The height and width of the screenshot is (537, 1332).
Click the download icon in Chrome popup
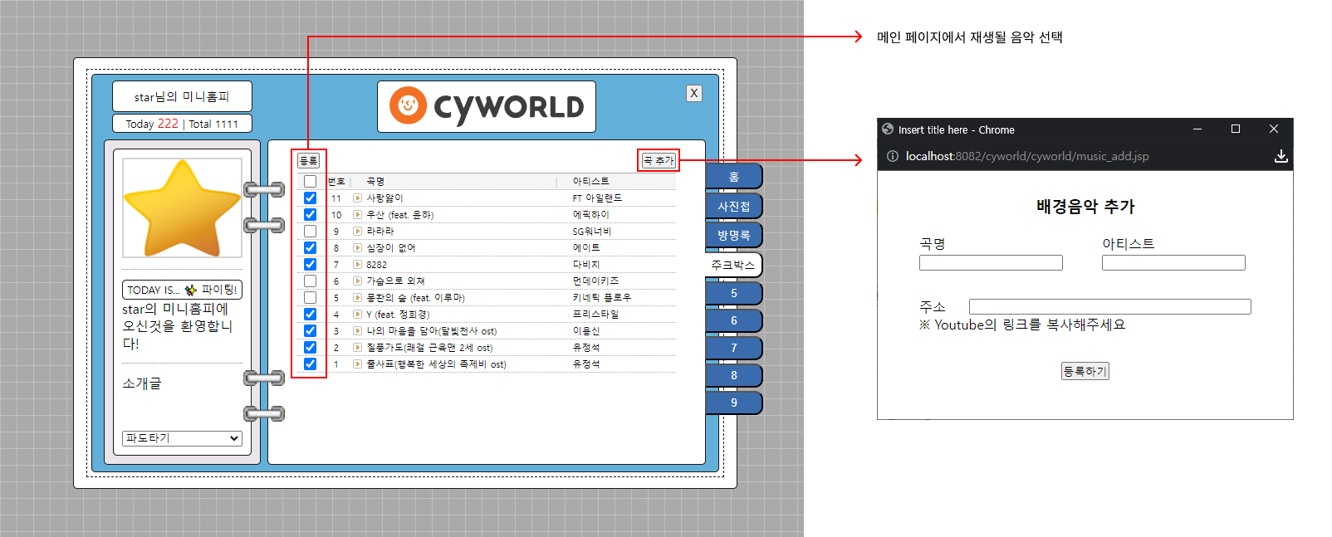click(1281, 156)
